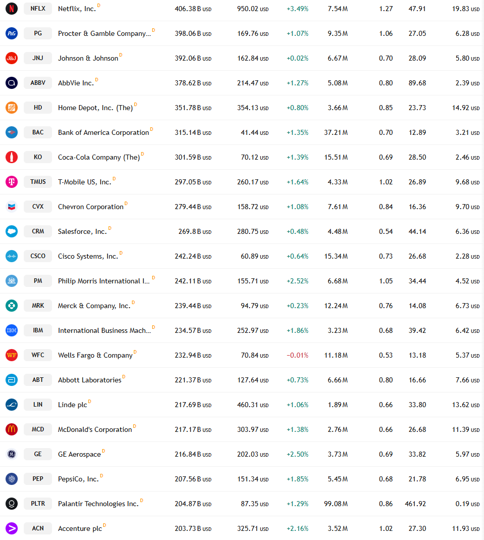
Task: Click the Procter & Gamble logo icon
Action: [12, 33]
